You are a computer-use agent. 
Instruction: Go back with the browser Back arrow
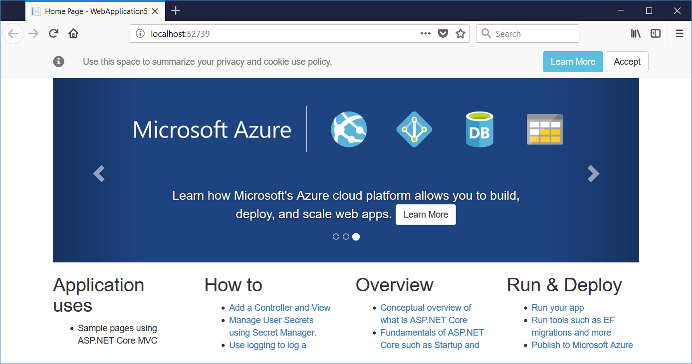(13, 34)
